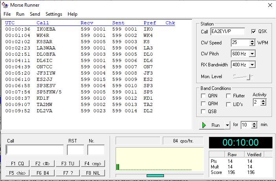Open the Send menu
The image size is (276, 181).
pyautogui.click(x=35, y=14)
